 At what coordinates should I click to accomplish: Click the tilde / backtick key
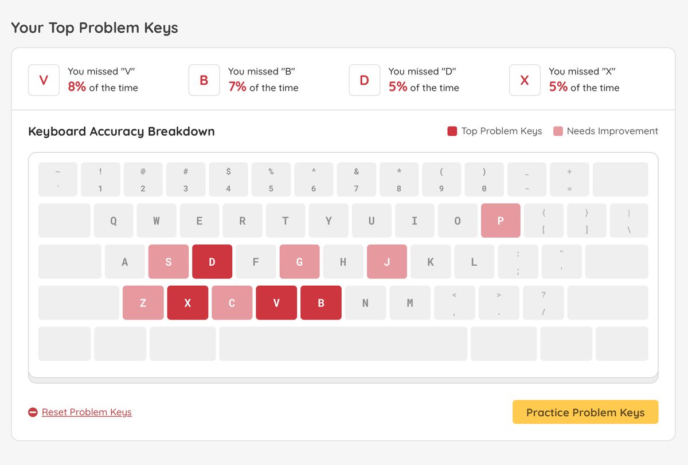click(58, 179)
